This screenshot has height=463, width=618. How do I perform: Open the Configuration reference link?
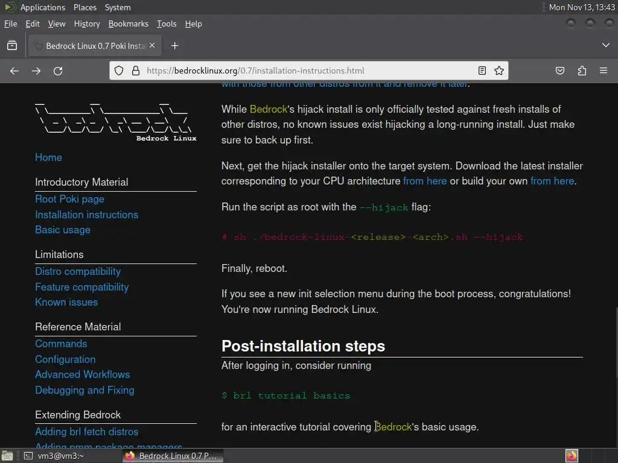coord(65,359)
